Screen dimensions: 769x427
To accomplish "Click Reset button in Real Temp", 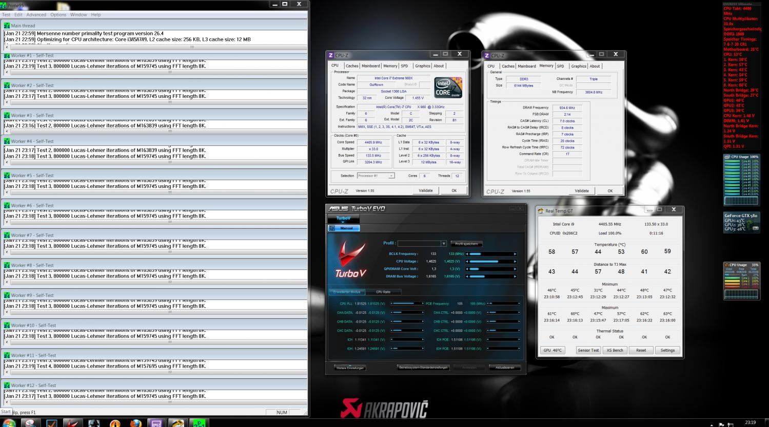I will coord(641,350).
